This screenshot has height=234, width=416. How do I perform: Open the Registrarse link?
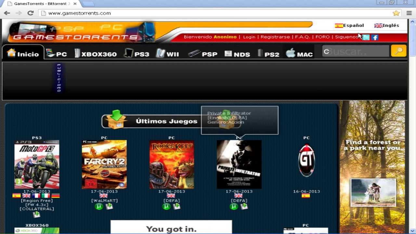coord(275,37)
